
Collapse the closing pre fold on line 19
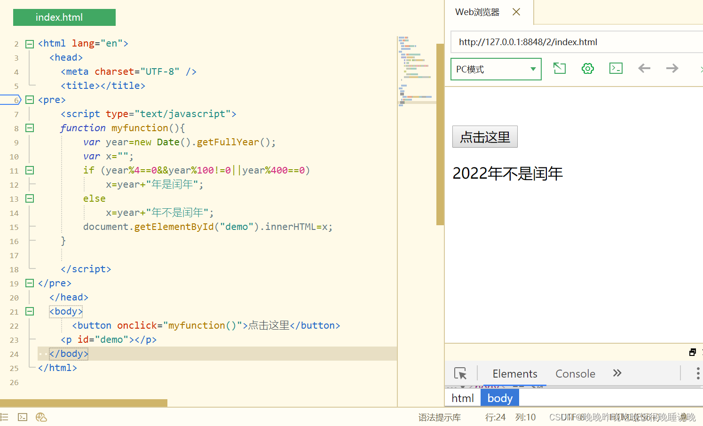click(x=30, y=283)
